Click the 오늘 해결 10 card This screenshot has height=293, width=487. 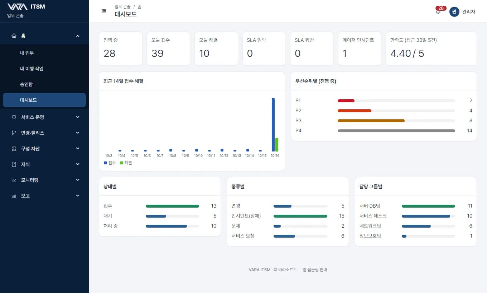pos(216,49)
